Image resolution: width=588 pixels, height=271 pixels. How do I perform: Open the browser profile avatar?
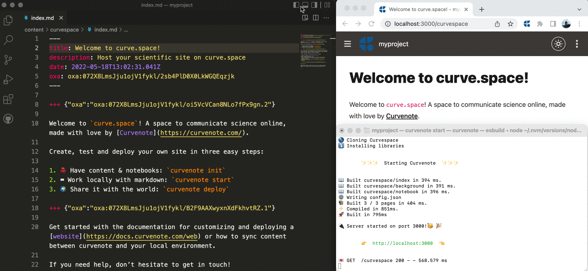tap(566, 24)
